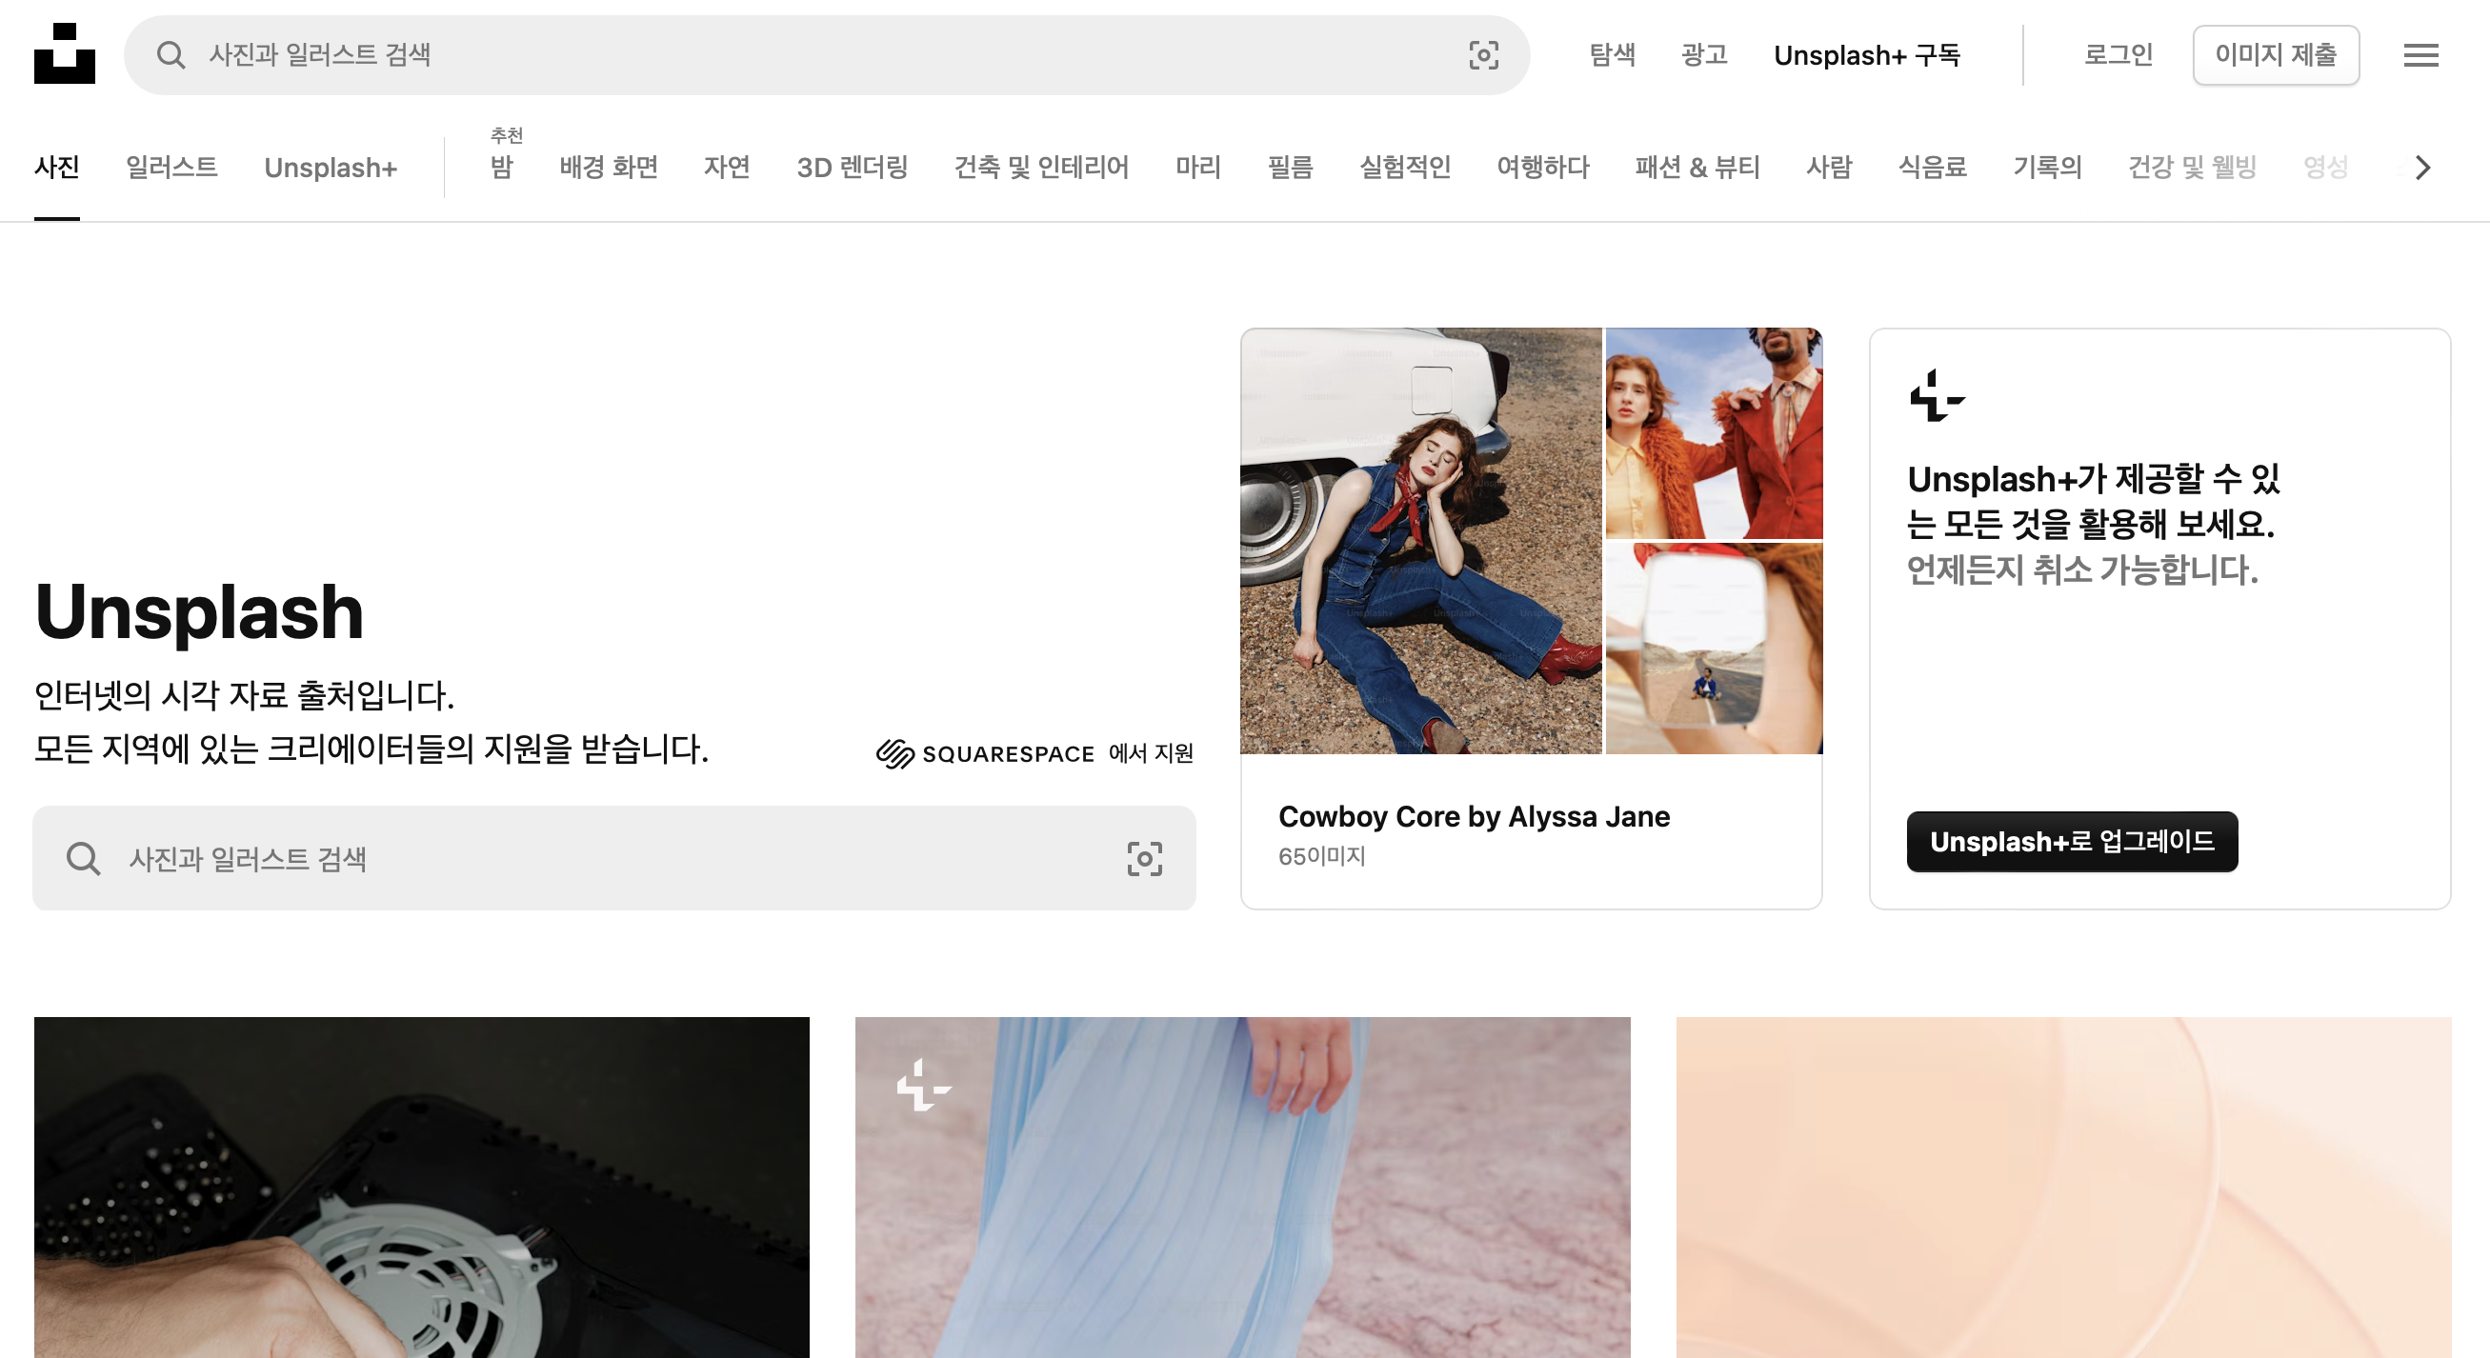Switch to the Unsplash+ tab

coord(331,169)
